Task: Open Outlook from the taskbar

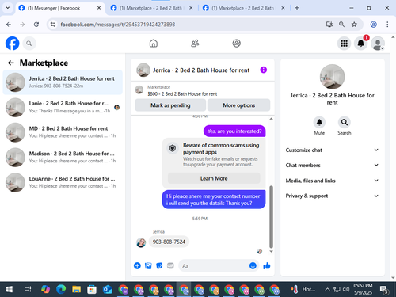Action: 108,289
